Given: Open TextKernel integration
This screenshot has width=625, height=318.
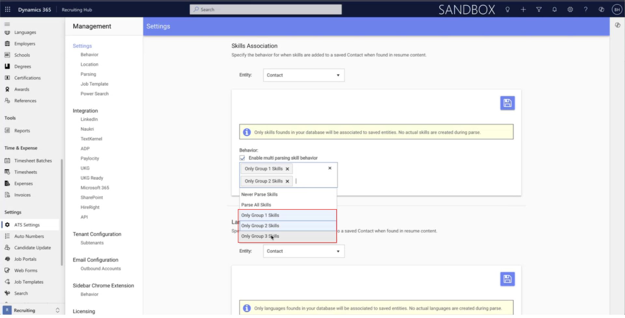Looking at the screenshot, I should 91,139.
